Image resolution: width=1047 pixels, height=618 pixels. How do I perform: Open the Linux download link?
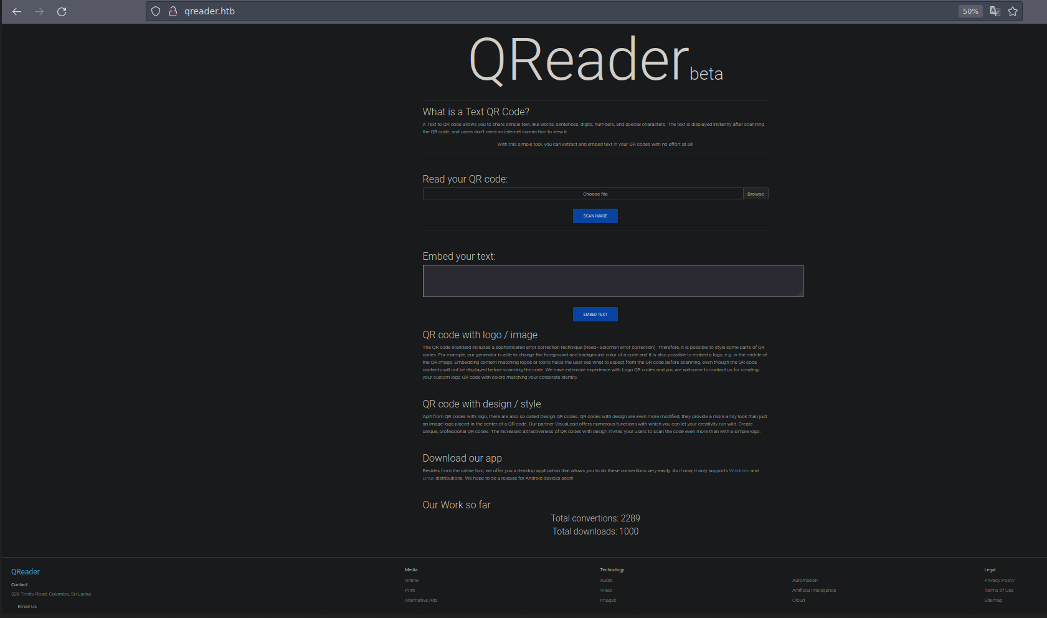(429, 478)
